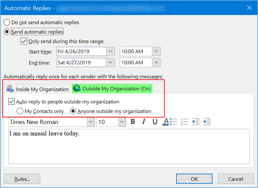The height and width of the screenshot is (188, 258).
Task: Select Outside My Organization (On) tab
Action: [x=112, y=89]
